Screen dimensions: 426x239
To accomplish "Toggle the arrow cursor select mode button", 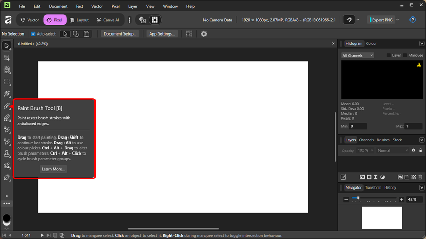I will 65,34.
